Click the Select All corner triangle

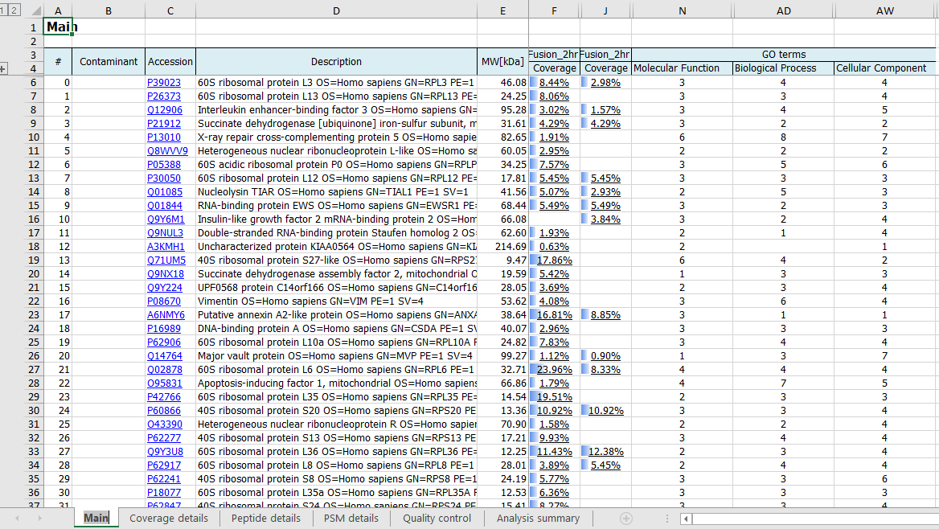point(35,10)
